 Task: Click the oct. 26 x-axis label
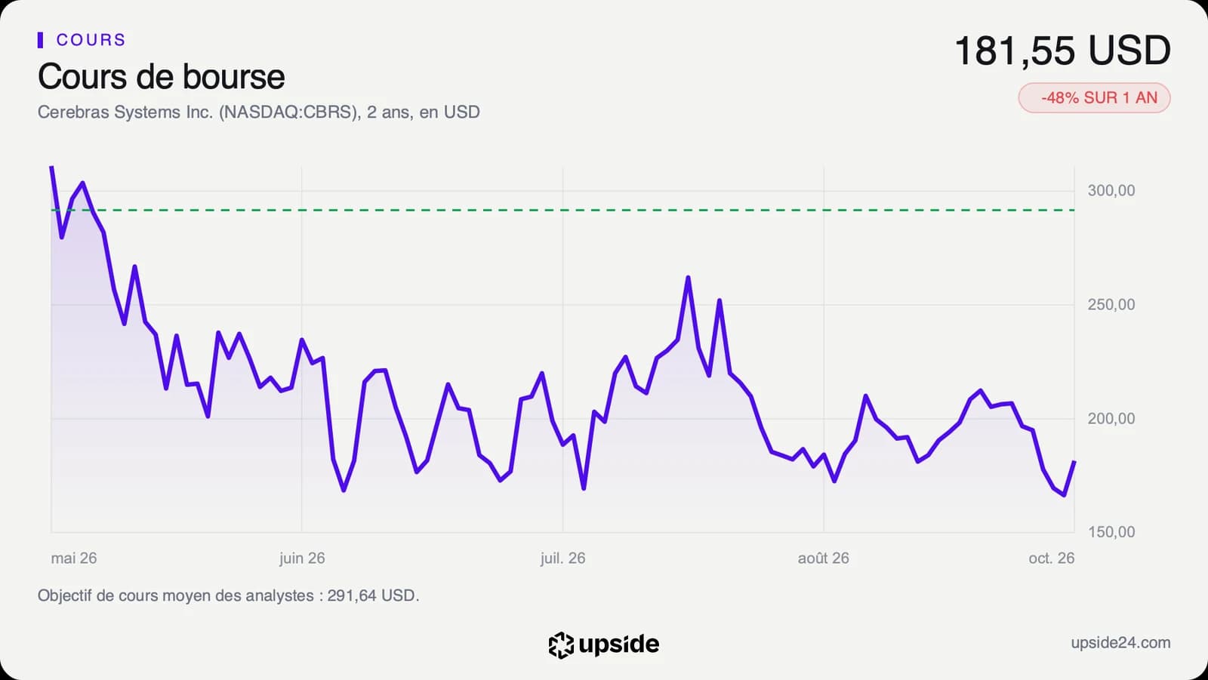point(1051,558)
